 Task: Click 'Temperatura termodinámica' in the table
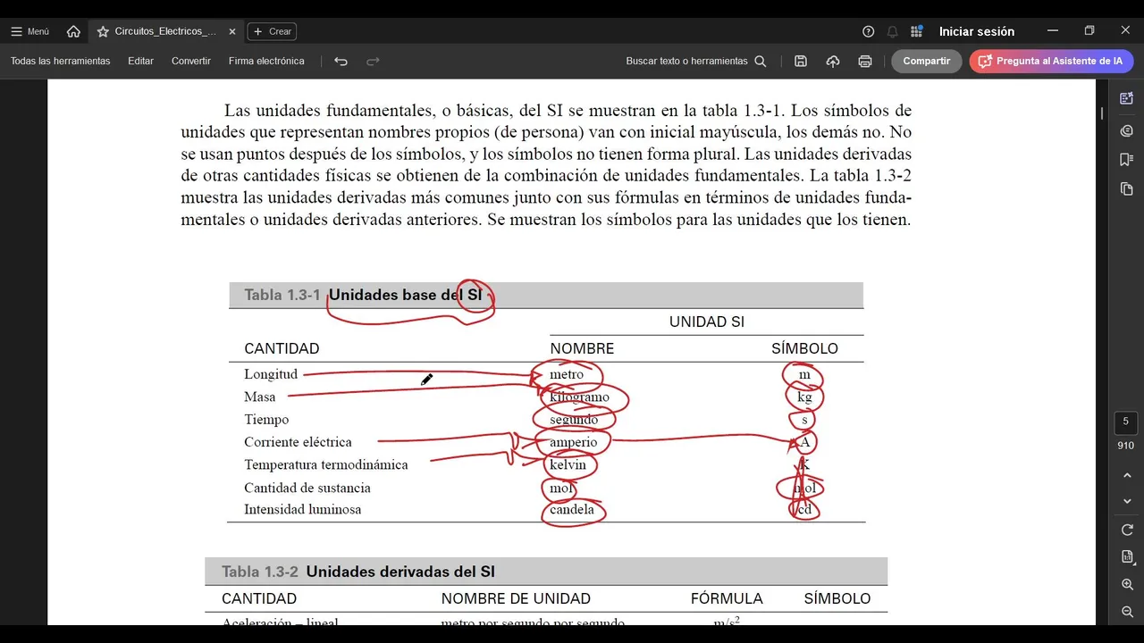click(326, 464)
